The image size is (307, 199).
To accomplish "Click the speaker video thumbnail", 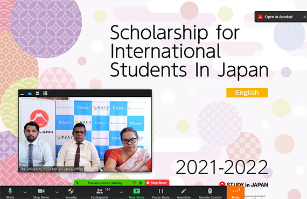I will click(x=85, y=134).
